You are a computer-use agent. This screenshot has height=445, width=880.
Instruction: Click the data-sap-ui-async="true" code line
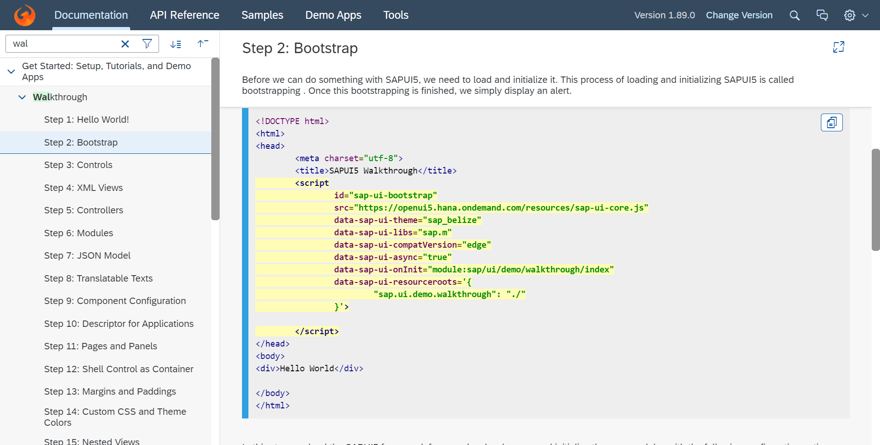tap(393, 257)
